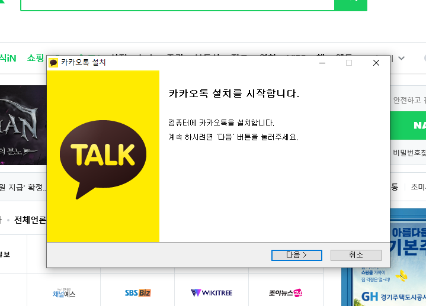Click installer heading 카카오톡 설치를 시작합니다.
Viewport: 426px width, 306px height.
coord(233,94)
